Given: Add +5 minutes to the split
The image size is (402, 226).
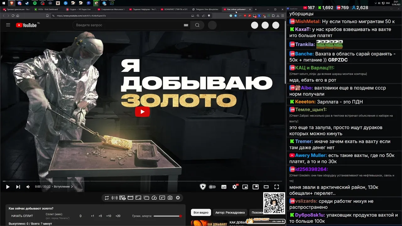Looking at the screenshot, I should point(100,216).
